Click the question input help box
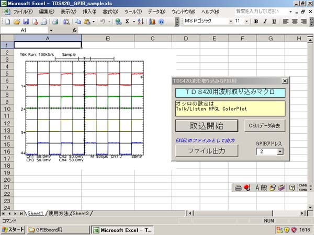 click(261, 11)
